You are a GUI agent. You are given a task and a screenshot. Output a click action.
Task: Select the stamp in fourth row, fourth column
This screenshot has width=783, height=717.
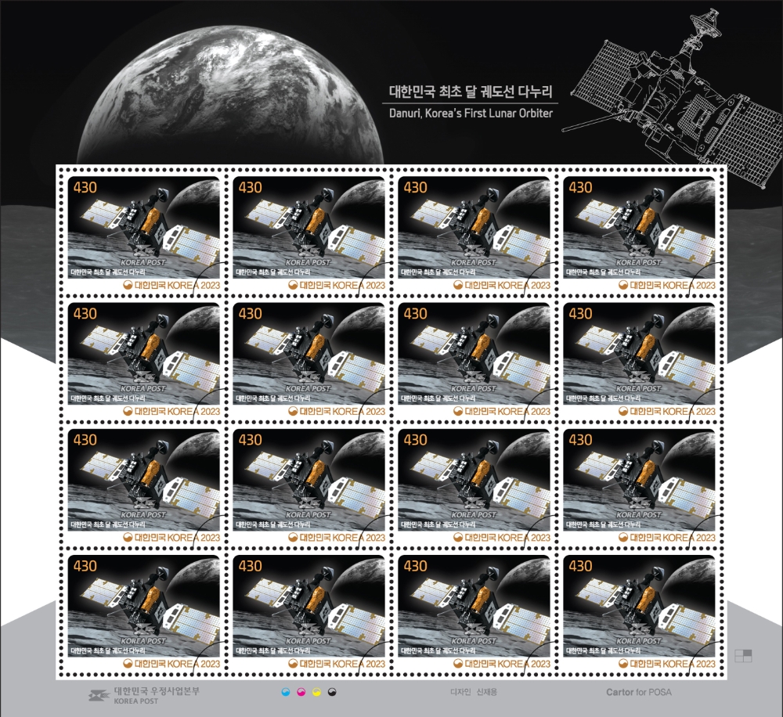coord(639,612)
